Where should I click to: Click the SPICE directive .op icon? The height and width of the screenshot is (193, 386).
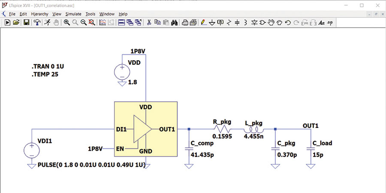pos(330,23)
